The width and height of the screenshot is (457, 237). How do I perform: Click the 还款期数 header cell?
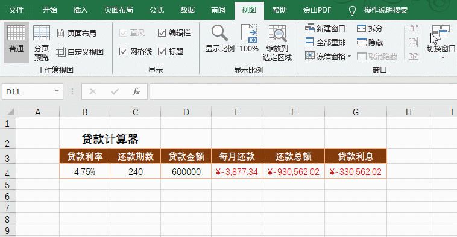tap(136, 156)
